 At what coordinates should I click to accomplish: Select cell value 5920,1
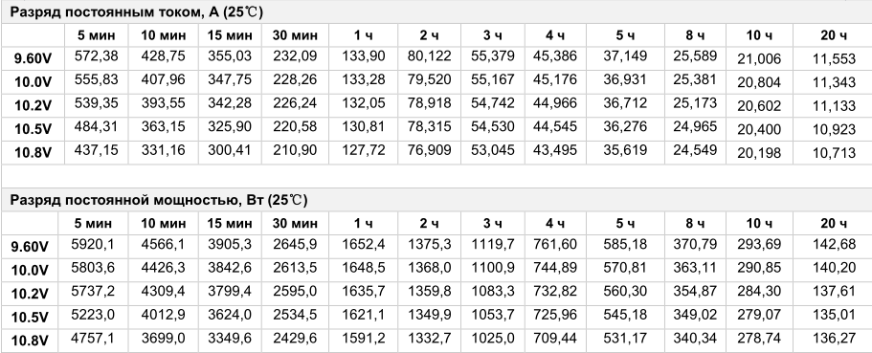[x=92, y=244]
